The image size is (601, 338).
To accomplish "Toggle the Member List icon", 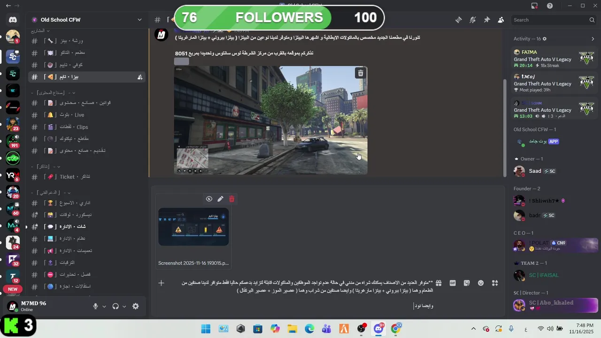I will [501, 20].
